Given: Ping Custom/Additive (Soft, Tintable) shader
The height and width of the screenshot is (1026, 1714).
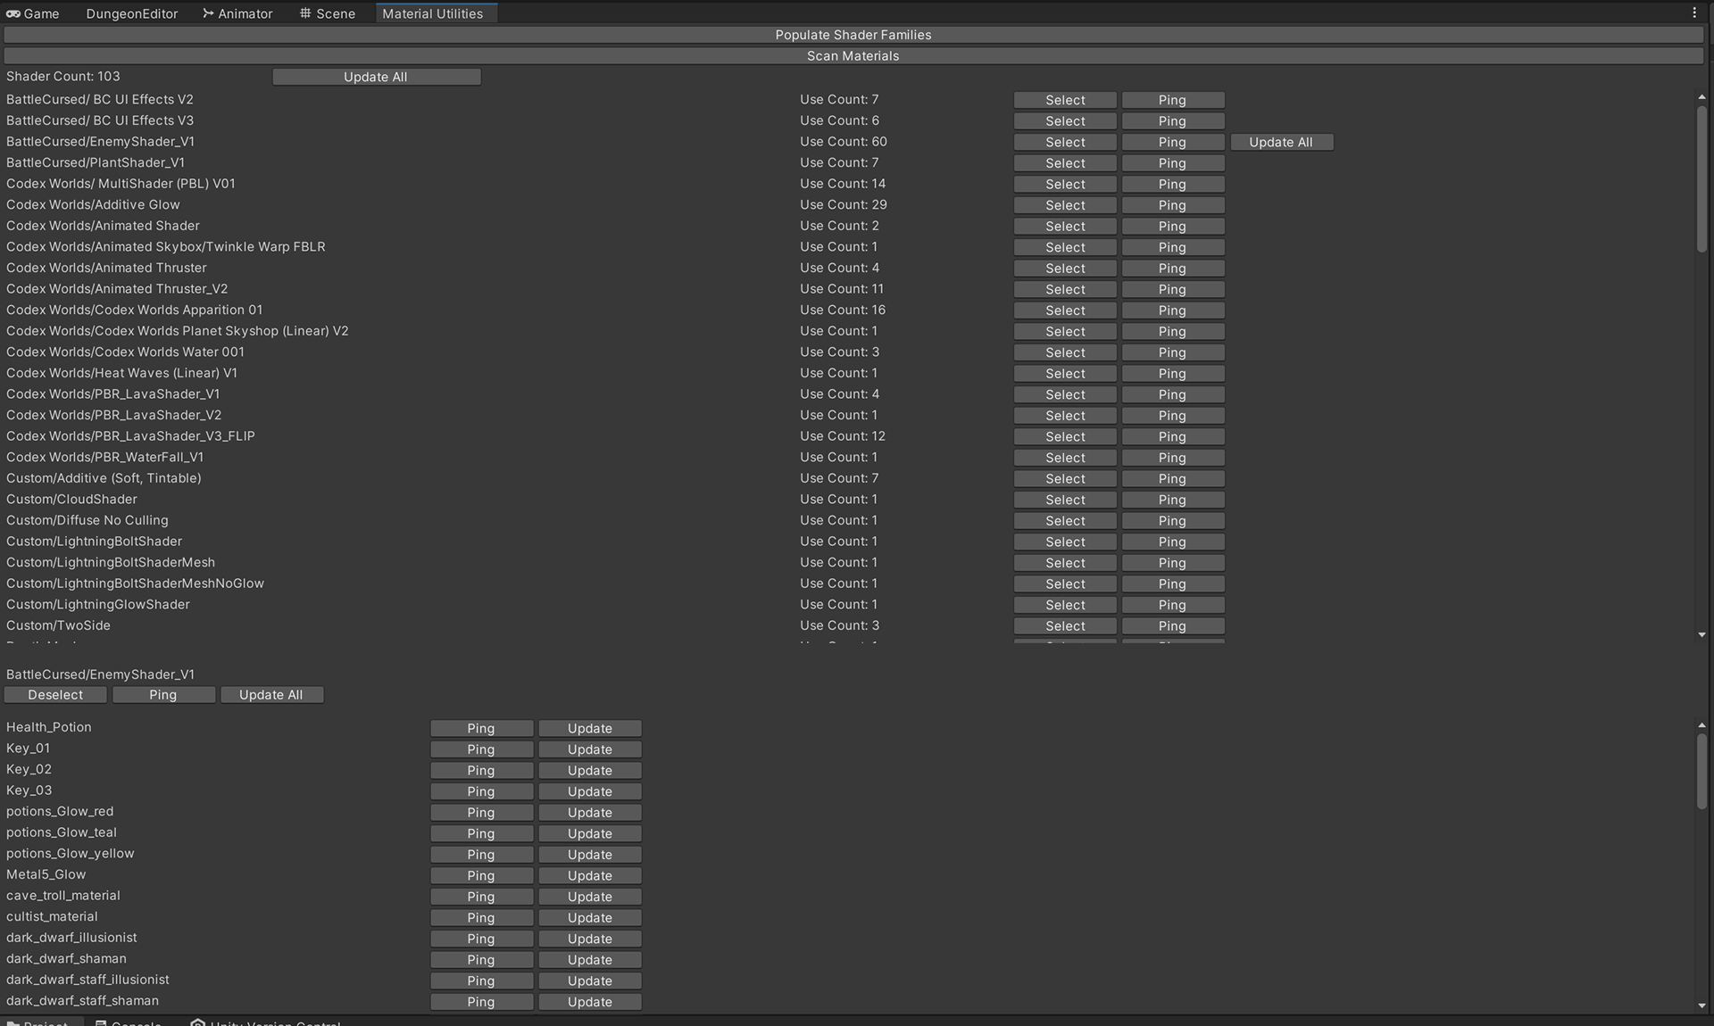Looking at the screenshot, I should point(1172,479).
